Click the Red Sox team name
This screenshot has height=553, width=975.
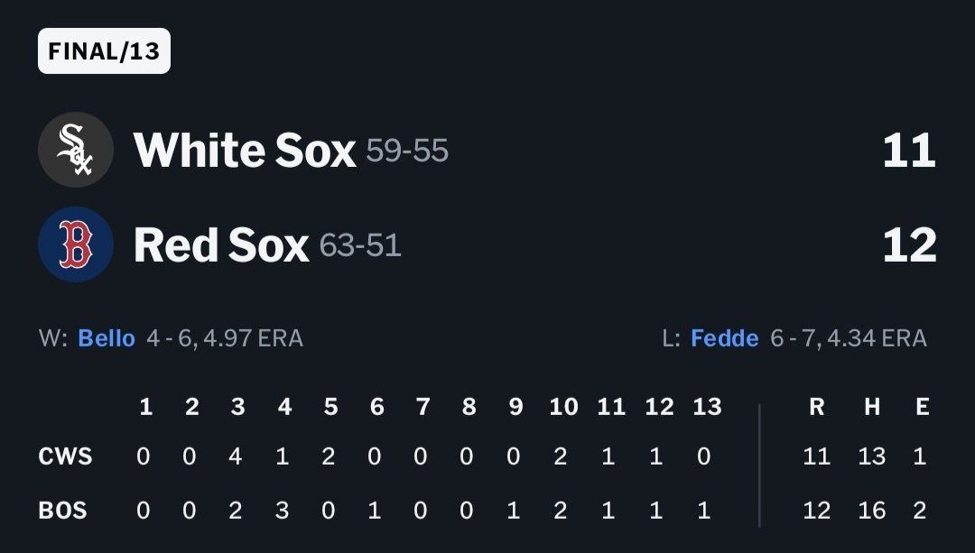(221, 244)
